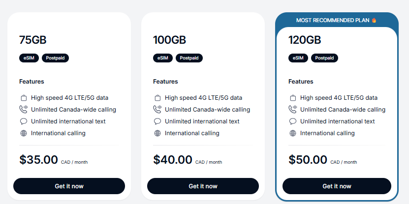409x204 pixels.
Task: Choose Get it now for 120GB plan
Action: [337, 186]
